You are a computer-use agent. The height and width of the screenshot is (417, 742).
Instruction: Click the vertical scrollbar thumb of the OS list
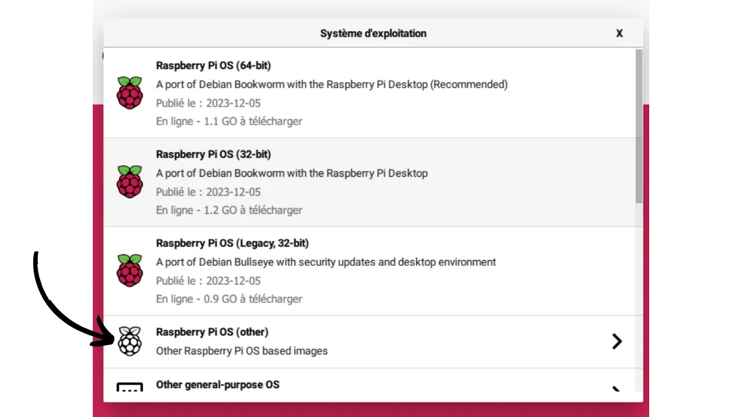click(x=639, y=126)
